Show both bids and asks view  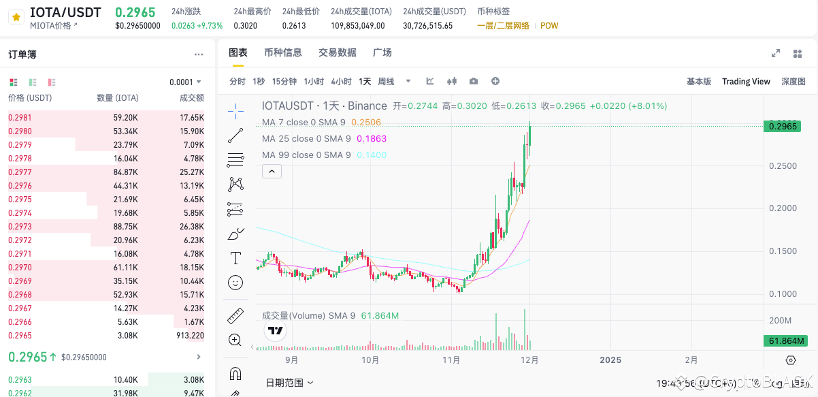pos(13,82)
